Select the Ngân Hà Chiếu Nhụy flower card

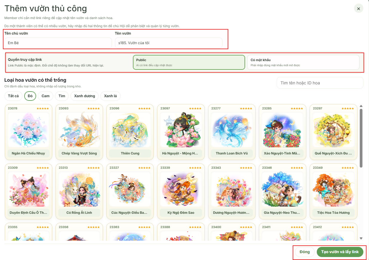(28, 132)
